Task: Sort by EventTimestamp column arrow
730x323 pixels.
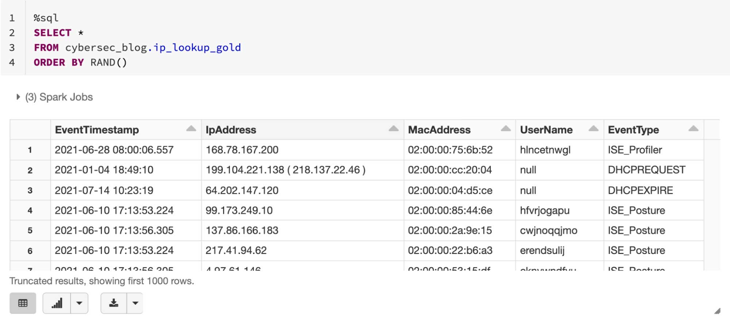Action: point(191,129)
